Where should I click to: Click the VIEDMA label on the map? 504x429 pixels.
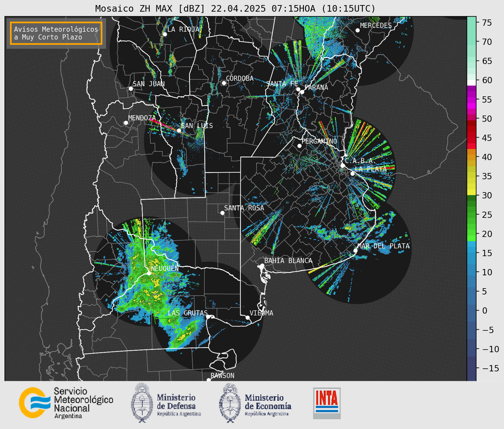tap(261, 313)
